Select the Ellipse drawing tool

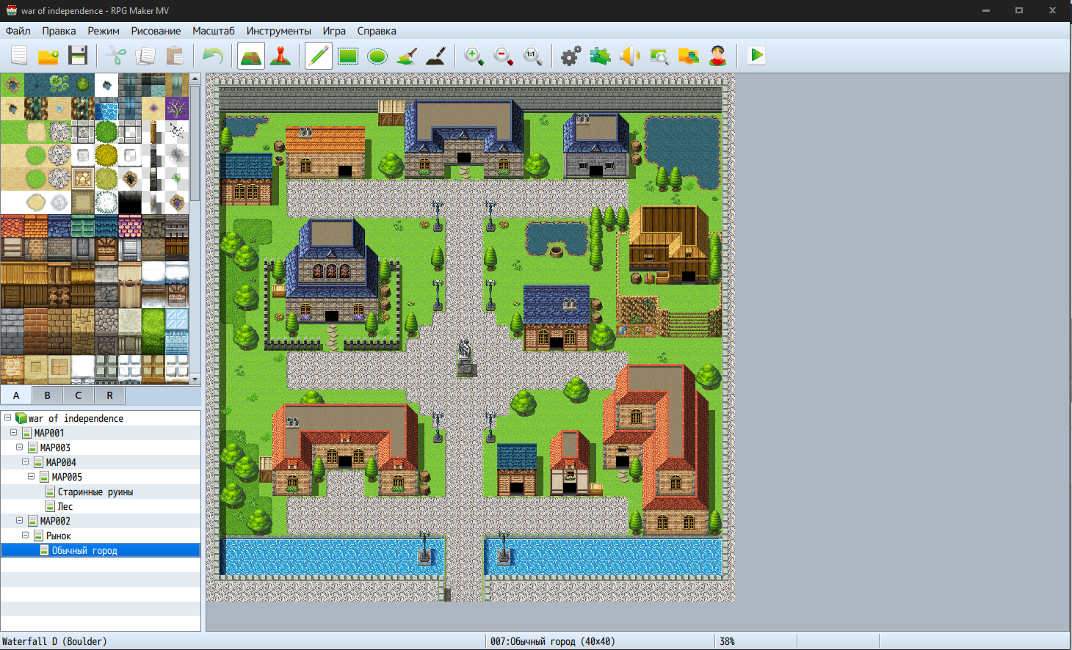coord(377,56)
